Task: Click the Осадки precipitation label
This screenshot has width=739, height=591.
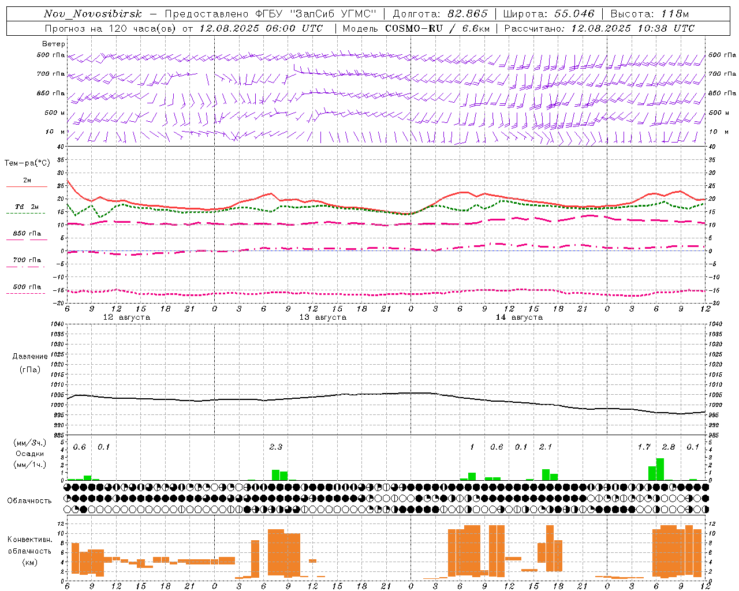Action: 29,454
